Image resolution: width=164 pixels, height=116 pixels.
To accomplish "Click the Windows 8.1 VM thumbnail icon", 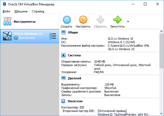I will coord(7,36).
